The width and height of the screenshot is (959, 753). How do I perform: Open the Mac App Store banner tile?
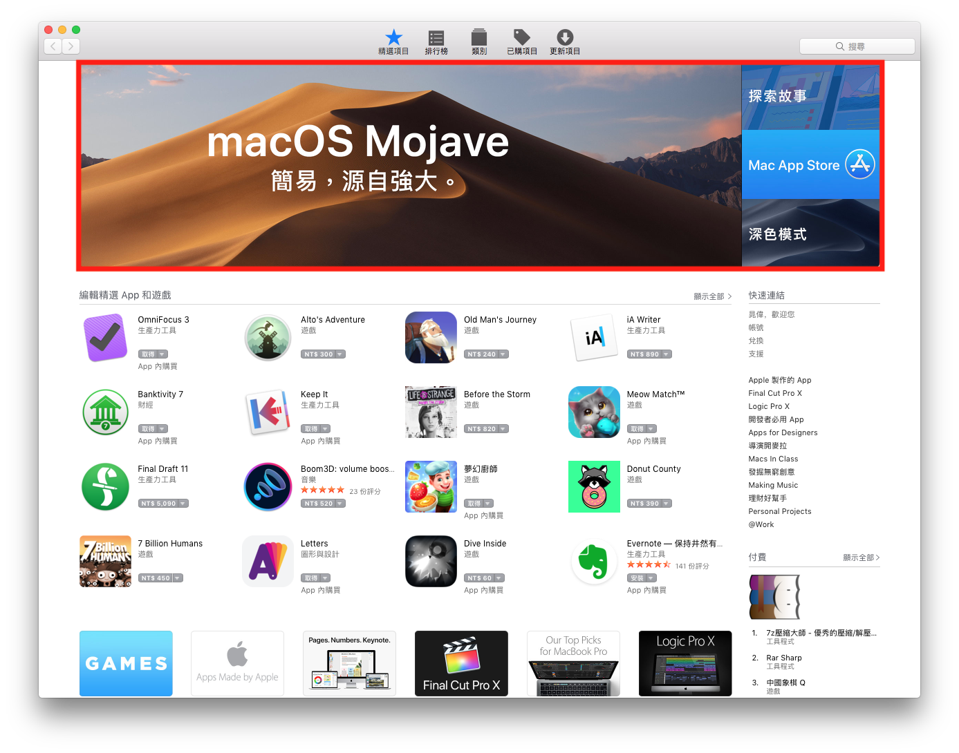pos(810,164)
